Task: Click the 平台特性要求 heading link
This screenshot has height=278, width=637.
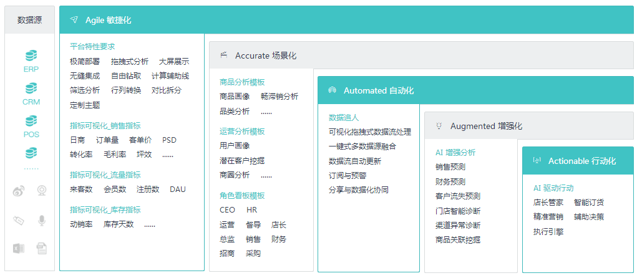Action: tap(92, 46)
